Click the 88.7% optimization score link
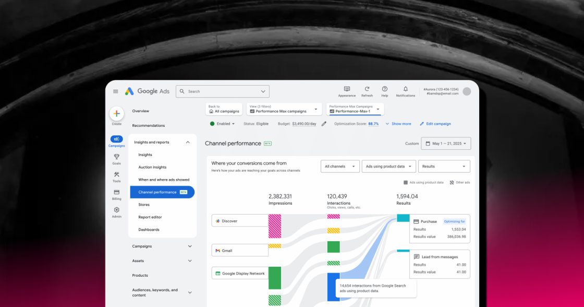The height and width of the screenshot is (307, 584). pyautogui.click(x=373, y=124)
